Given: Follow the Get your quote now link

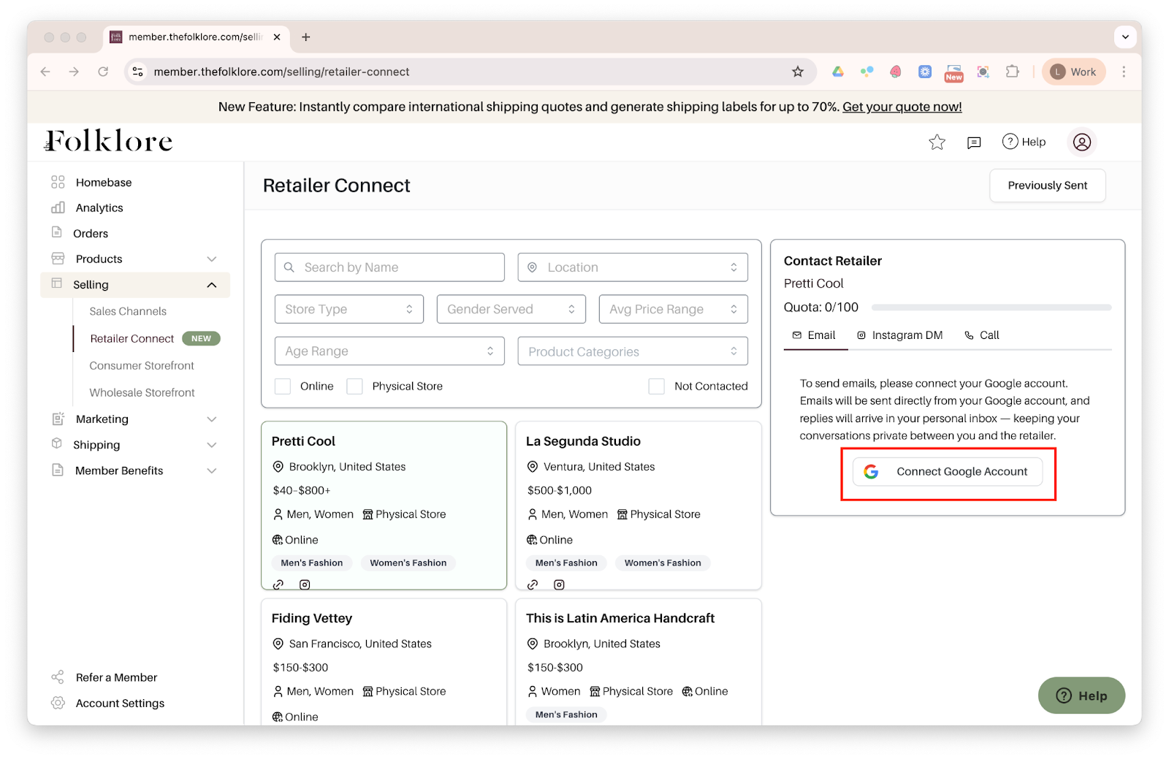Looking at the screenshot, I should 902,107.
